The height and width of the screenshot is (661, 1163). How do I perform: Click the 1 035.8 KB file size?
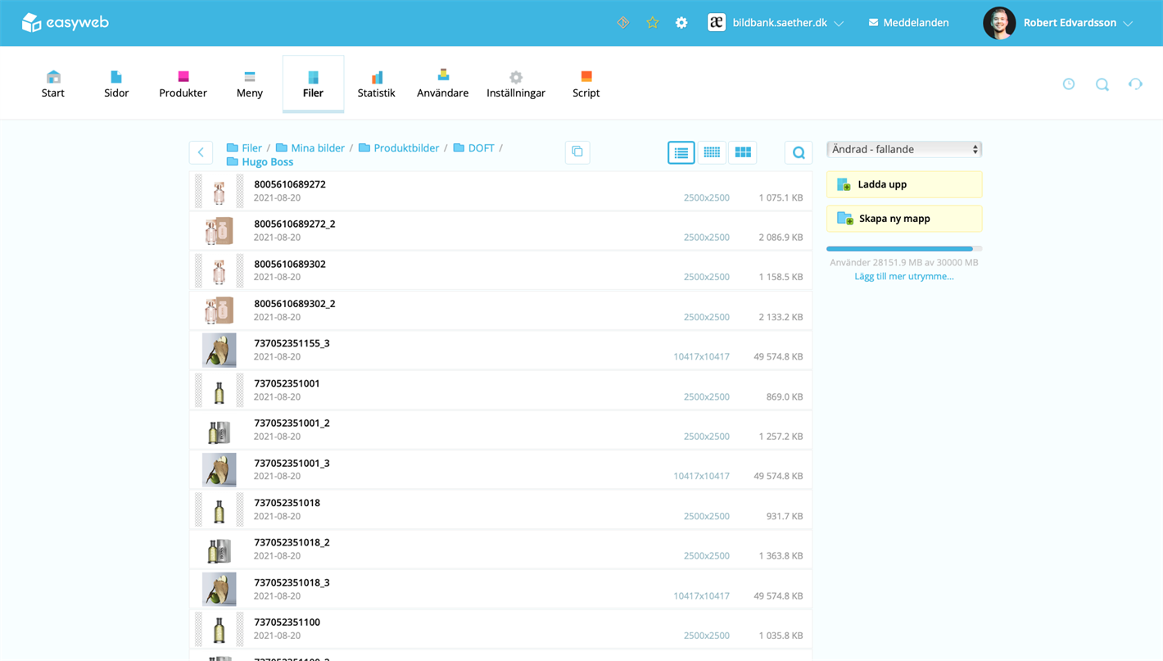point(781,635)
